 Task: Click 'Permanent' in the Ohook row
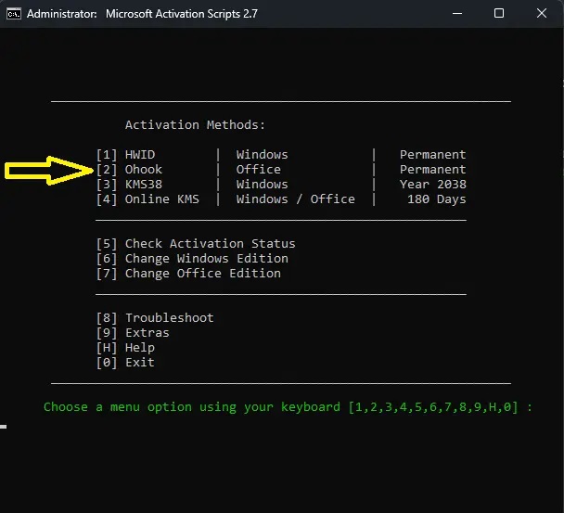click(x=432, y=170)
